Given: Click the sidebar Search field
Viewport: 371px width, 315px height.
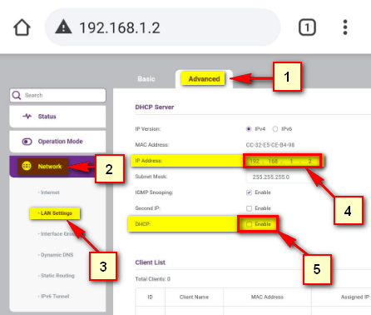Looking at the screenshot, I should tap(57, 95).
